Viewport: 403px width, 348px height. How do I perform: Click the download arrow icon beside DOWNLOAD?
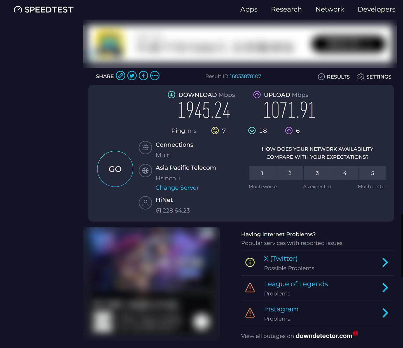pyautogui.click(x=171, y=95)
